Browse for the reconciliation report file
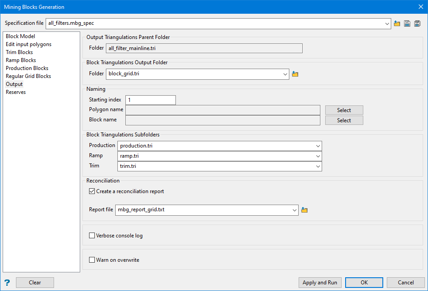428x291 pixels. pos(304,210)
